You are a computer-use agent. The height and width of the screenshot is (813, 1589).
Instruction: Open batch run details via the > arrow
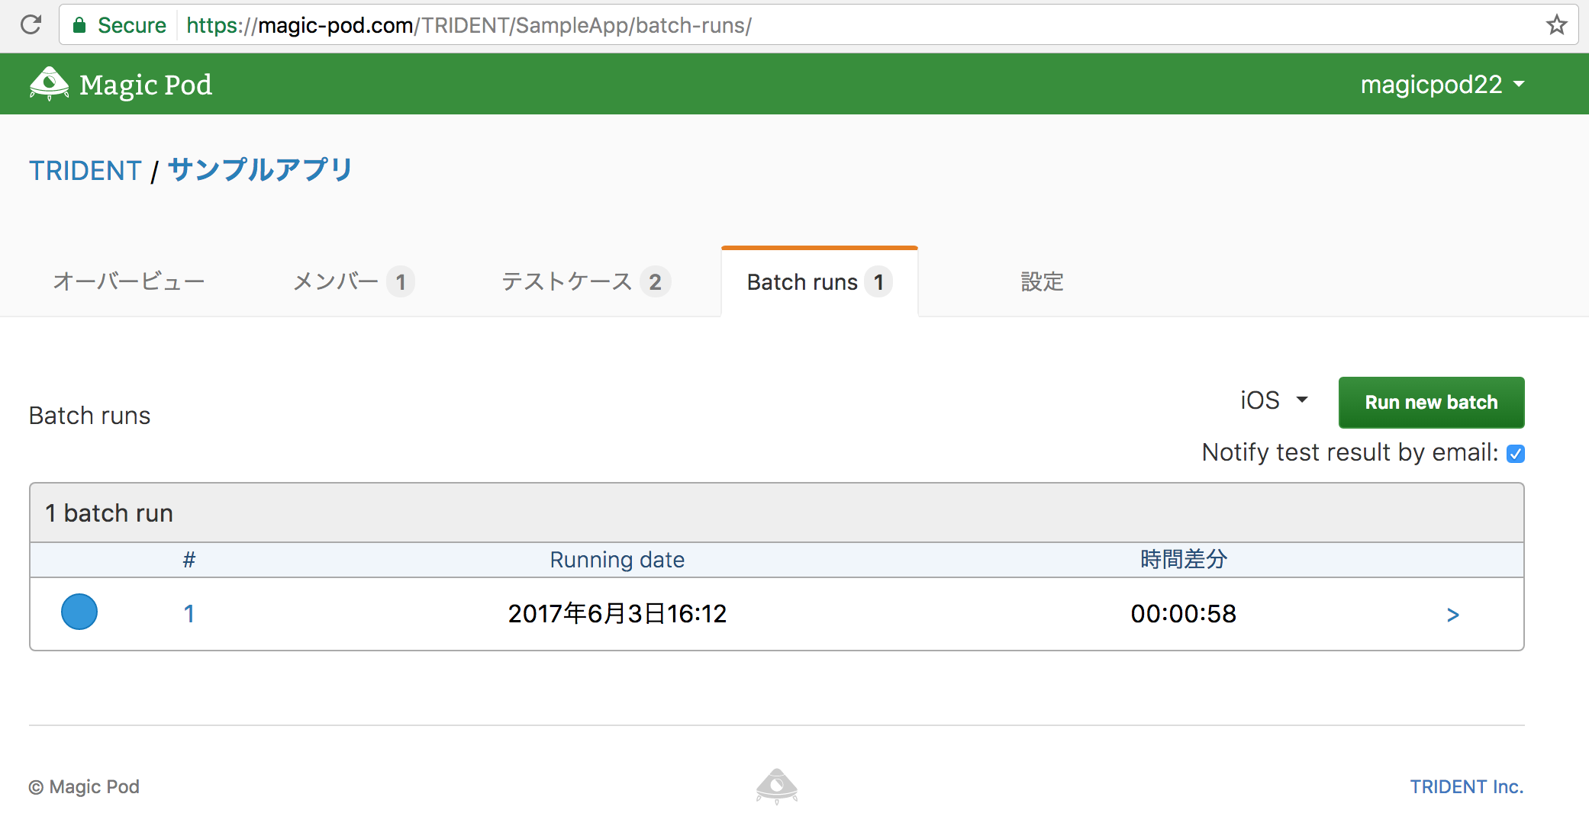click(1452, 615)
